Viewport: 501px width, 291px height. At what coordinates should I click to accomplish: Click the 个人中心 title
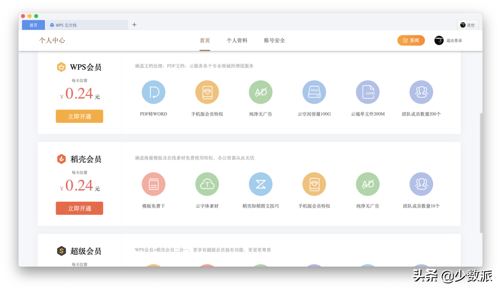tap(52, 40)
